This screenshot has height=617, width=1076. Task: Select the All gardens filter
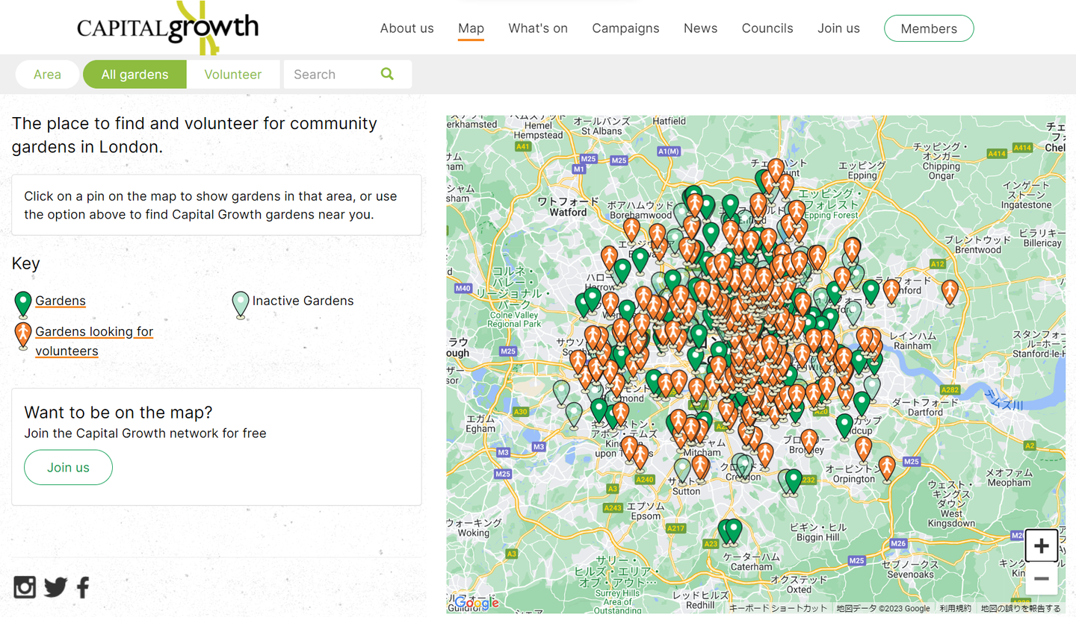[134, 75]
